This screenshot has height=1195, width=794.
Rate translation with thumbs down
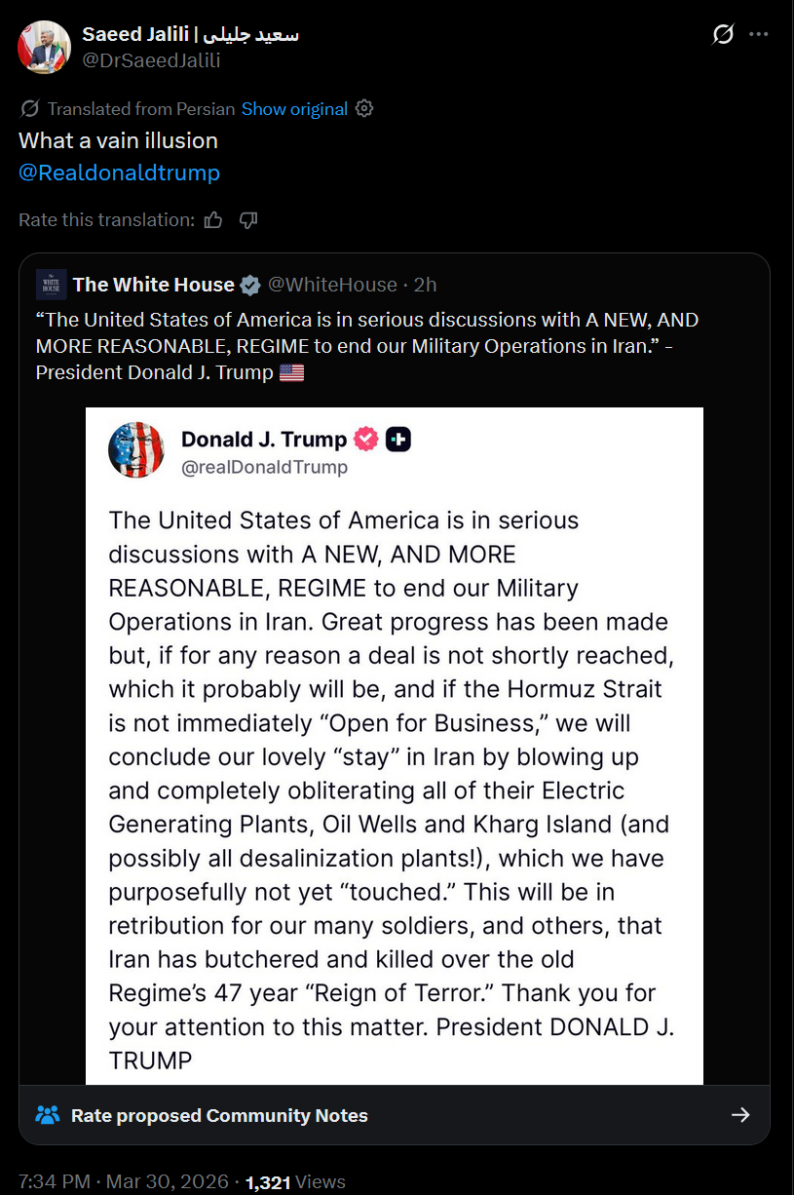pyautogui.click(x=248, y=220)
